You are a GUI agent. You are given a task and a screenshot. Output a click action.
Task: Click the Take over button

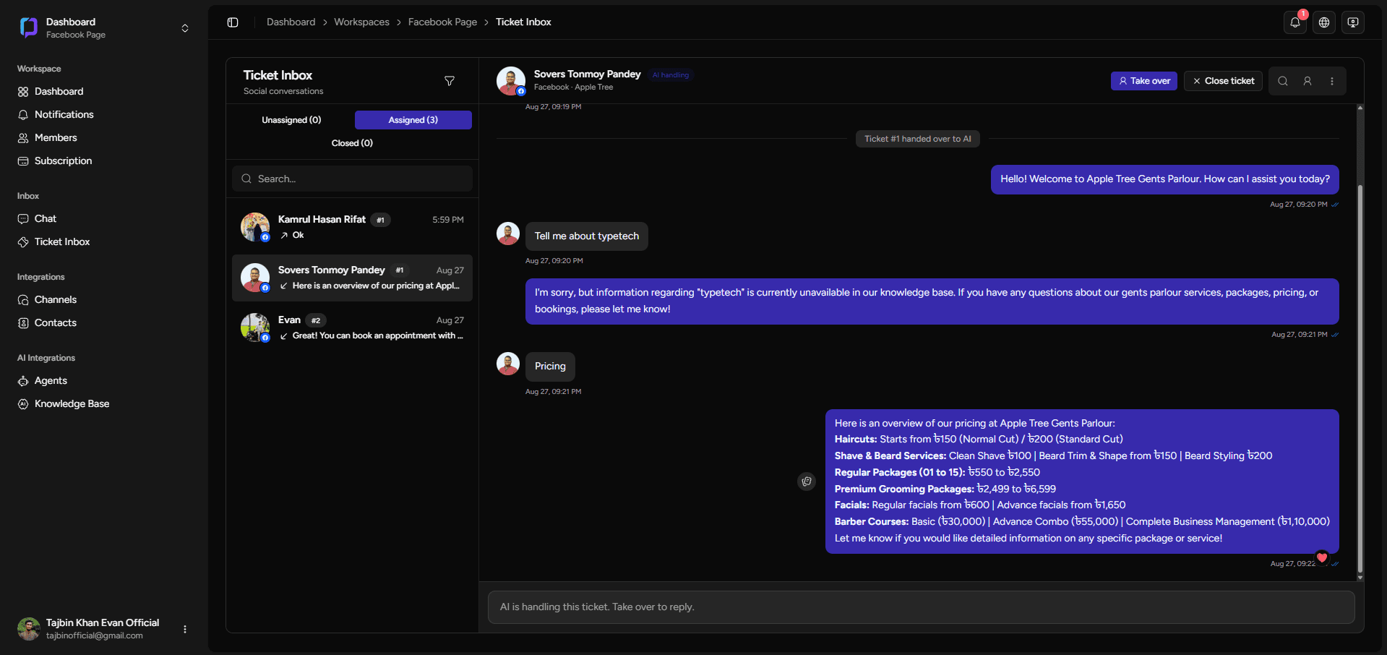coord(1144,81)
